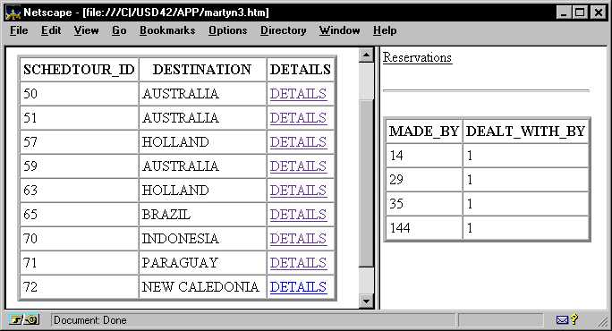Open DETAILS link for tour 50
The image size is (612, 331).
(298, 94)
